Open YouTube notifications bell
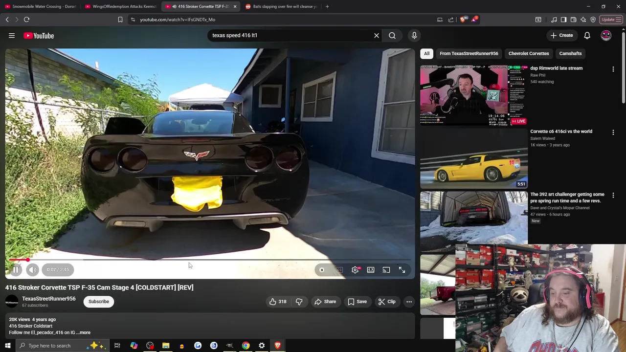This screenshot has width=626, height=352. (x=587, y=35)
